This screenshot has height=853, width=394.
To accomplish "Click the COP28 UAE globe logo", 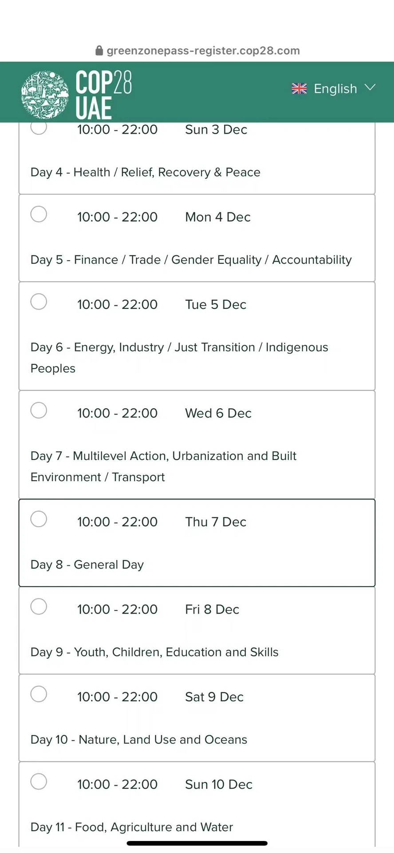I will click(45, 95).
